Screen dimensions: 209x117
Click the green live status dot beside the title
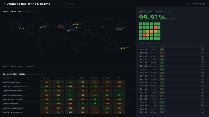pos(5,4)
